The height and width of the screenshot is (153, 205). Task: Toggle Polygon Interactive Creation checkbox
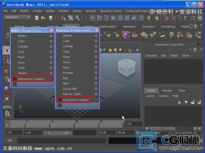[x=60, y=100]
